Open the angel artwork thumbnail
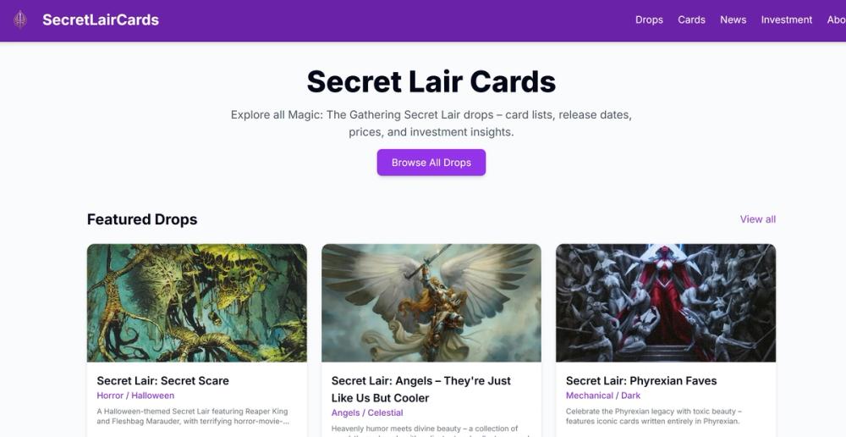The image size is (846, 437). click(x=431, y=303)
